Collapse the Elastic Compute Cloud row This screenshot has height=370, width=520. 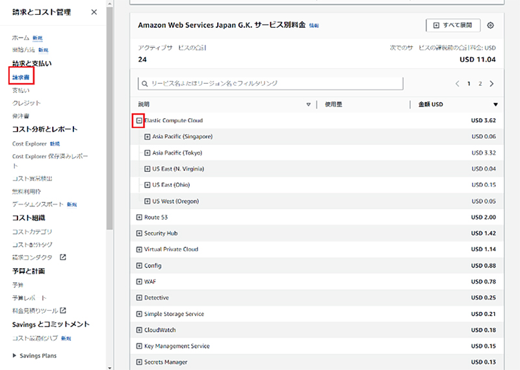coord(139,121)
